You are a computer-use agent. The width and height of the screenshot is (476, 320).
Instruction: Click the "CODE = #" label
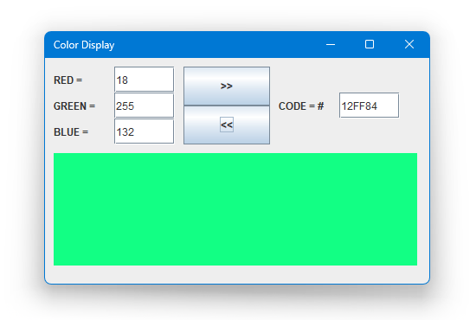[301, 106]
